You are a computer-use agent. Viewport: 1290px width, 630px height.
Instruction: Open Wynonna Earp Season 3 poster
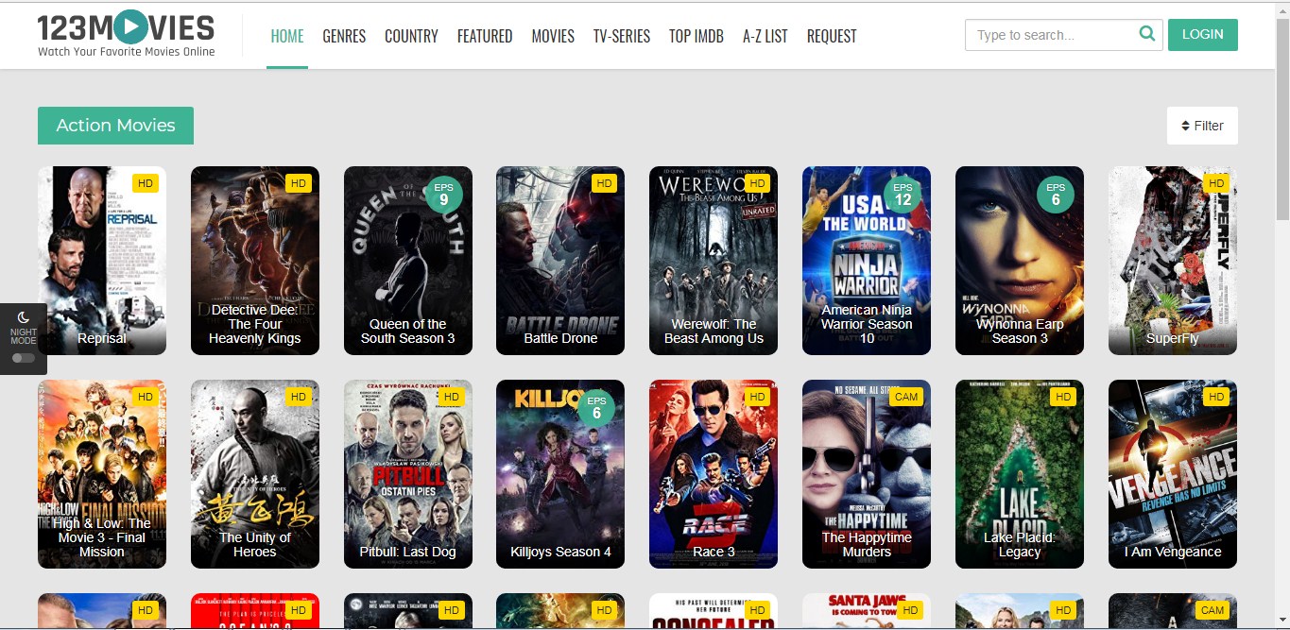[x=1020, y=261]
